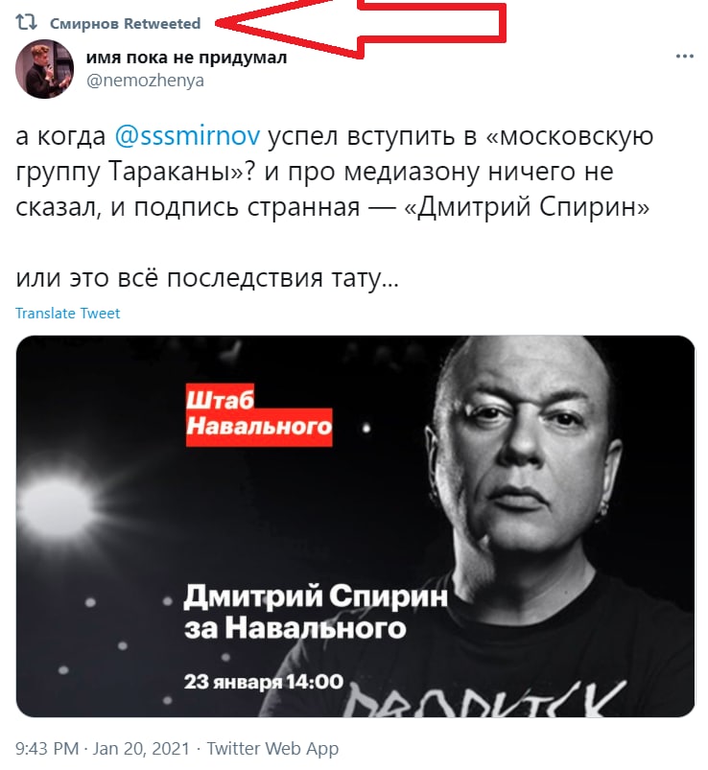The width and height of the screenshot is (708, 770).
Task: Visit the 'имя пока не придумал' display name
Action: [x=186, y=58]
